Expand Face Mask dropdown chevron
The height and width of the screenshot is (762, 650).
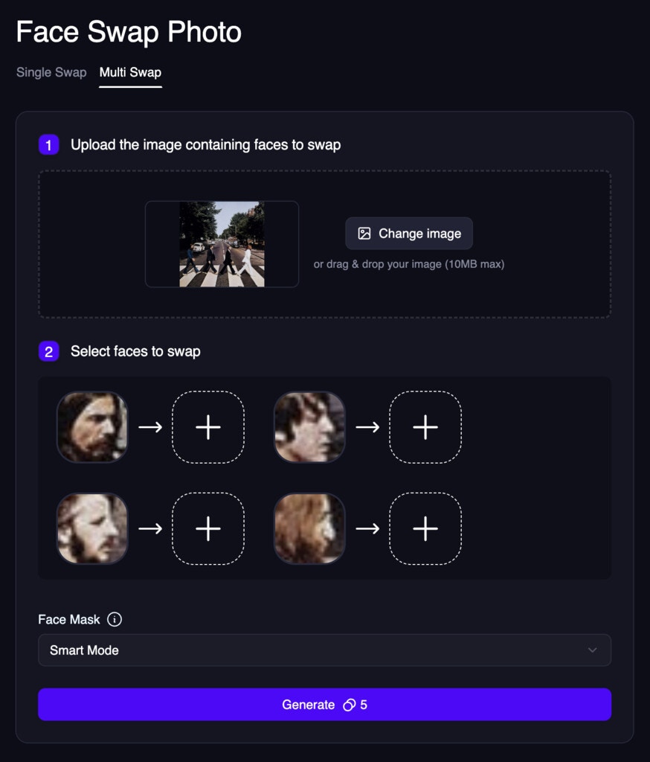[x=592, y=650]
